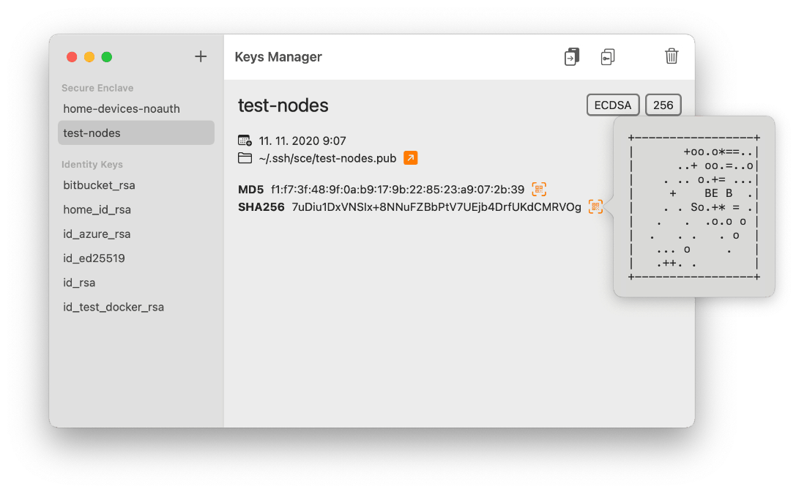
Task: Click the randomart fingerprint popover
Action: (x=693, y=206)
